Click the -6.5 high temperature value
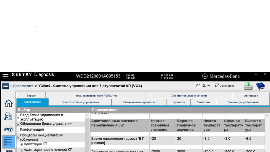This screenshot has width=270, height=152. (x=248, y=139)
